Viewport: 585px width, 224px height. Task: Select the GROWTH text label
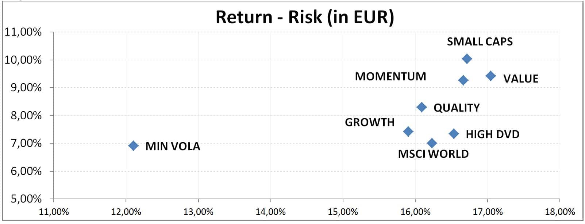coord(370,122)
